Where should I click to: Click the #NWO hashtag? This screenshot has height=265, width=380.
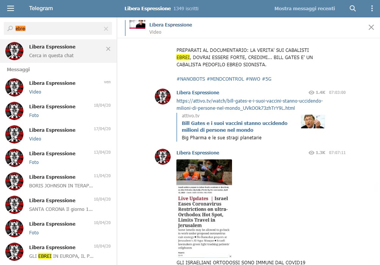click(x=253, y=79)
